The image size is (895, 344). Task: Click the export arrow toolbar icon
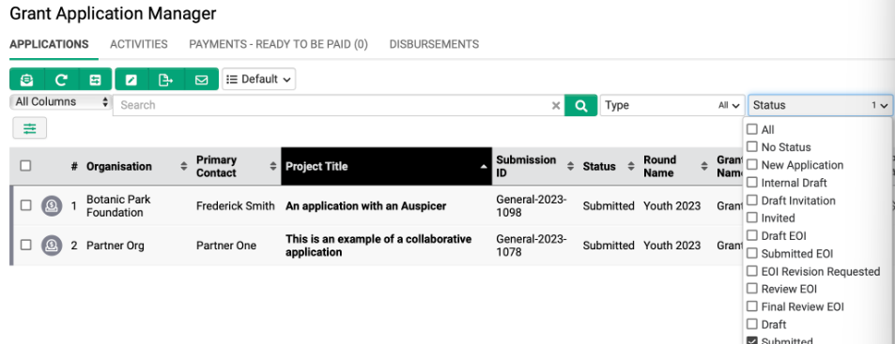(x=166, y=79)
